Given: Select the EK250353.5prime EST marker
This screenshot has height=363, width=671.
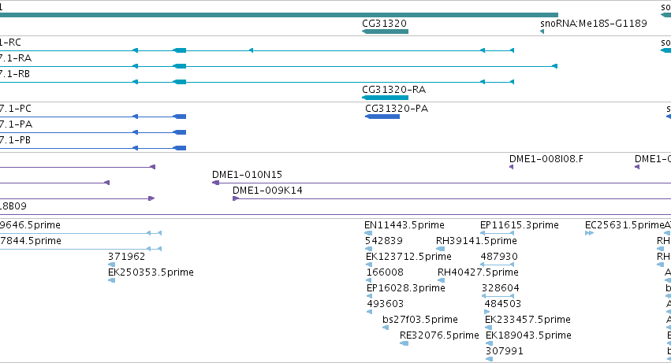Looking at the screenshot, I should coord(112,280).
